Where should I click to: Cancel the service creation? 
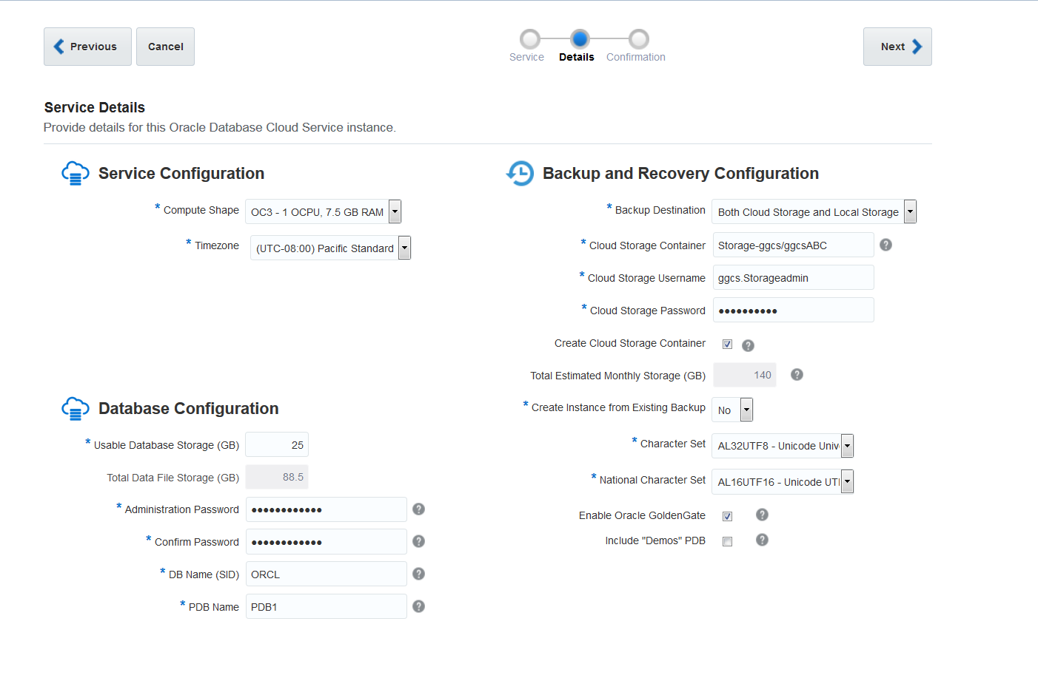click(x=164, y=46)
